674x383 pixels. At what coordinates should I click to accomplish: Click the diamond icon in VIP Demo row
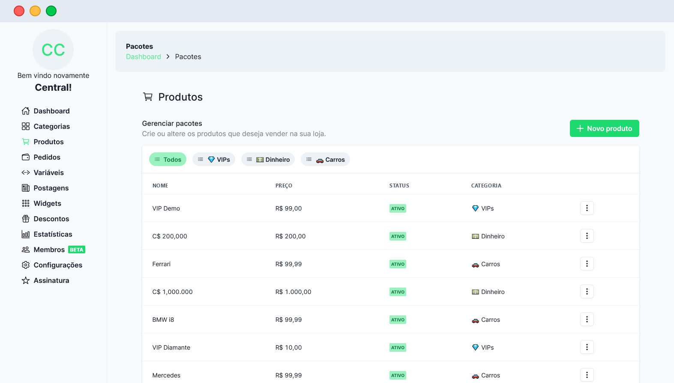point(475,208)
